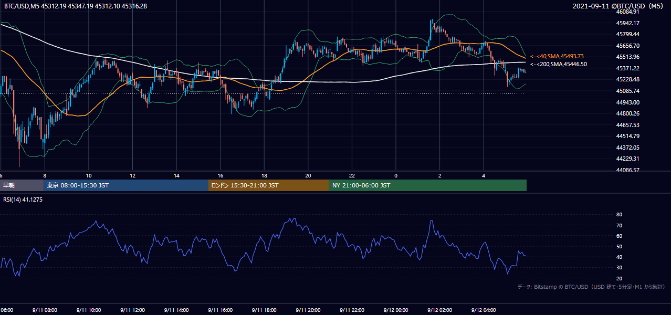Click the bottom time label 9/11 08:00
Image resolution: width=671 pixels, height=315 pixels.
(45, 310)
